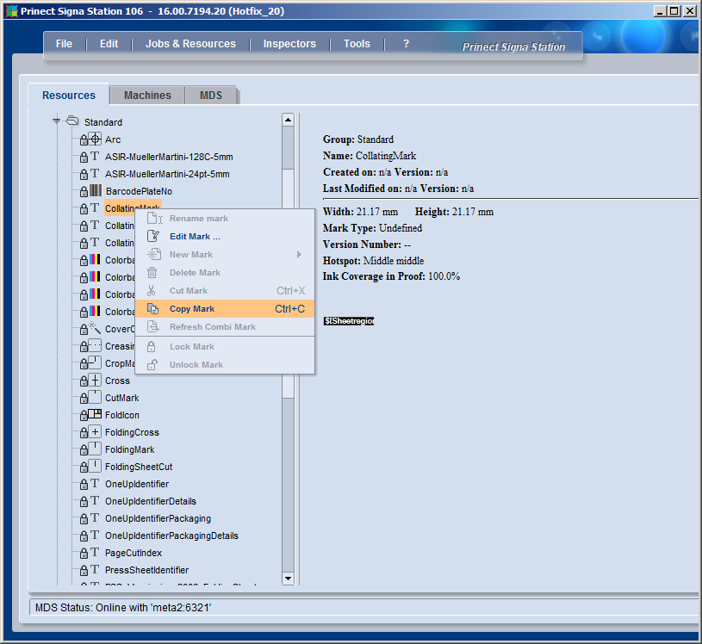Select OneUpIdentifierPackagingDetails in the tree

[171, 536]
